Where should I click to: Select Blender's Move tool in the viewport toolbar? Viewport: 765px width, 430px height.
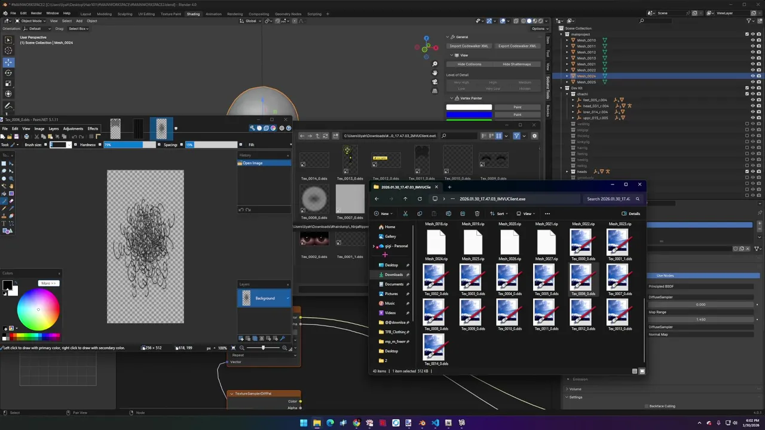pos(8,62)
